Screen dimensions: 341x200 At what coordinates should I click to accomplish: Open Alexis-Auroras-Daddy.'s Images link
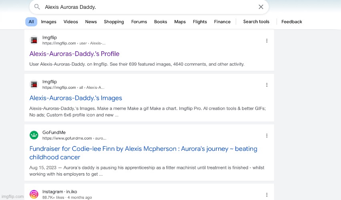76,98
